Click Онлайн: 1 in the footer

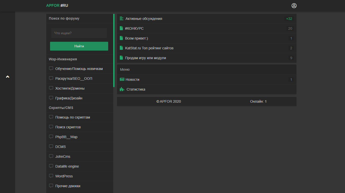(x=258, y=101)
